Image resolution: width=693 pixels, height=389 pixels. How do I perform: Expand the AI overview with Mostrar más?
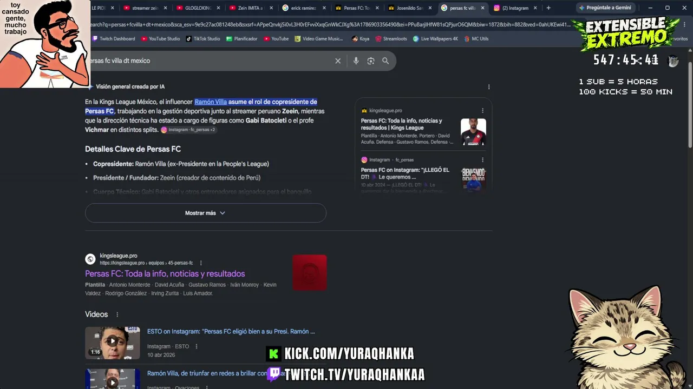pyautogui.click(x=206, y=213)
